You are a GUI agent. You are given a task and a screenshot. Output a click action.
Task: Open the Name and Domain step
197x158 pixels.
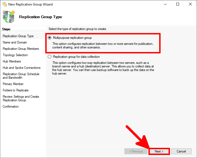(x=15, y=42)
